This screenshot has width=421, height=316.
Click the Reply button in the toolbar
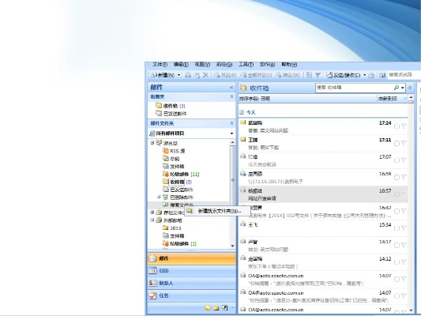click(x=225, y=75)
